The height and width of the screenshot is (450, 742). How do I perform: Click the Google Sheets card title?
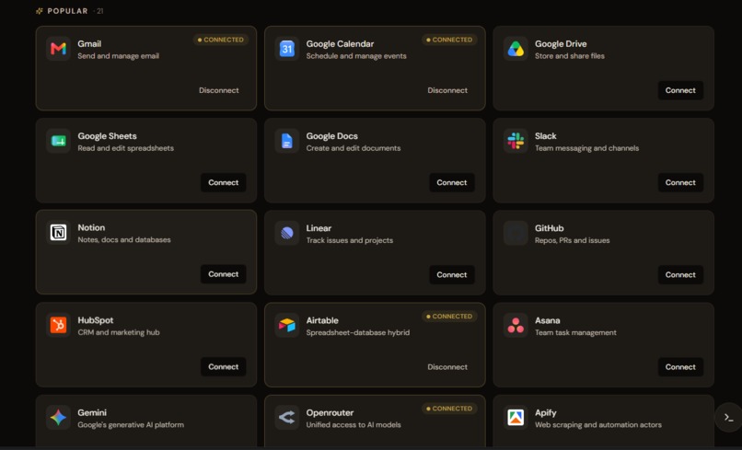point(107,136)
